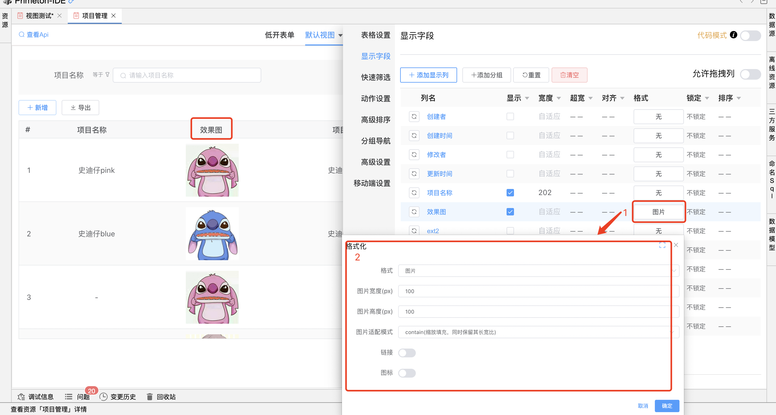Open the 回收站 recycle bin icon
The width and height of the screenshot is (776, 415).
[x=150, y=397]
